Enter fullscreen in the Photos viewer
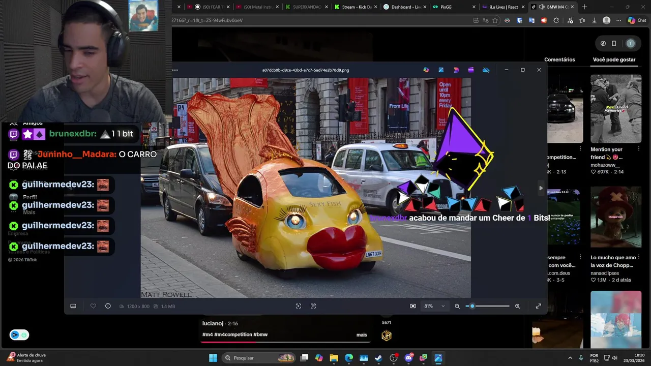Image resolution: width=651 pixels, height=366 pixels. 539,306
